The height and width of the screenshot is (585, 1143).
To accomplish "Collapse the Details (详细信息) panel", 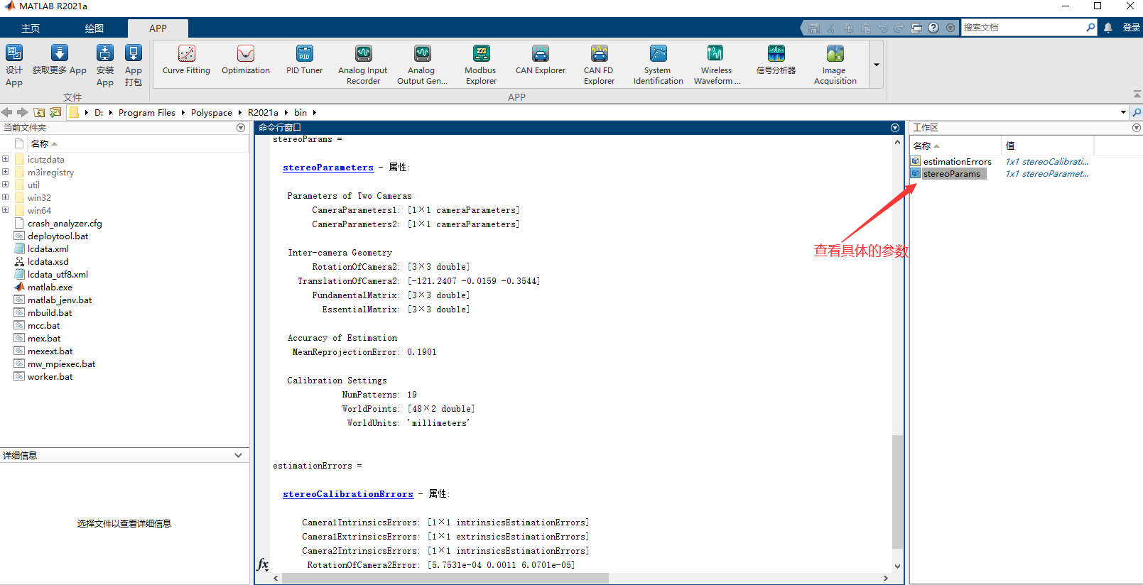I will click(238, 455).
